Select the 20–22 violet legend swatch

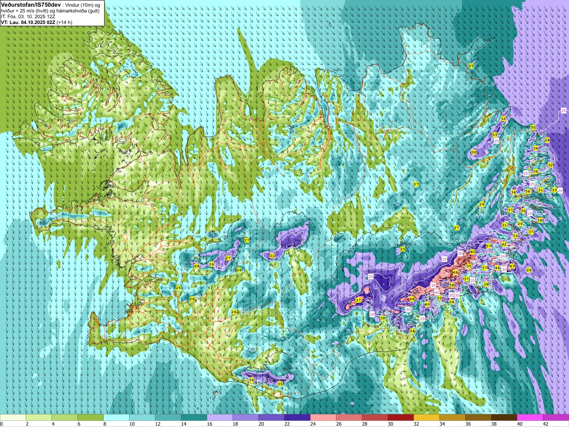coord(272,418)
